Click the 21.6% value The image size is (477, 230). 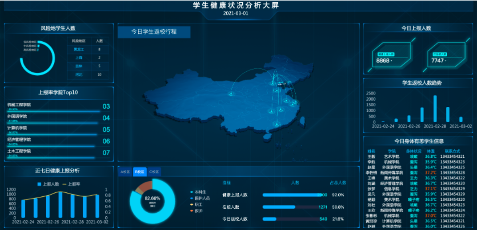click(x=338, y=219)
